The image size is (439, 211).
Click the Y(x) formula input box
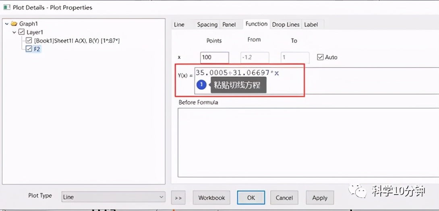pyautogui.click(x=317, y=81)
